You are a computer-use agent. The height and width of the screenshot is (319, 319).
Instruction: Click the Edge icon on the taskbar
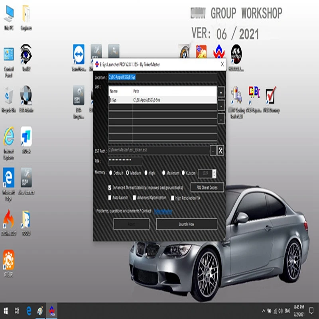[x=29, y=311]
